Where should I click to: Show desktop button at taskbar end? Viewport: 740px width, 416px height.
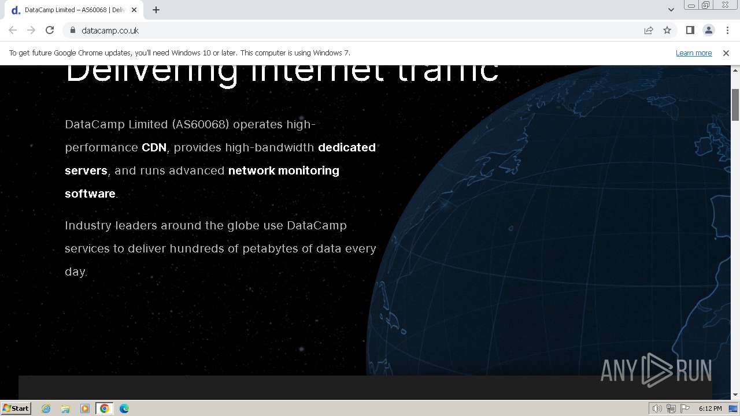734,408
